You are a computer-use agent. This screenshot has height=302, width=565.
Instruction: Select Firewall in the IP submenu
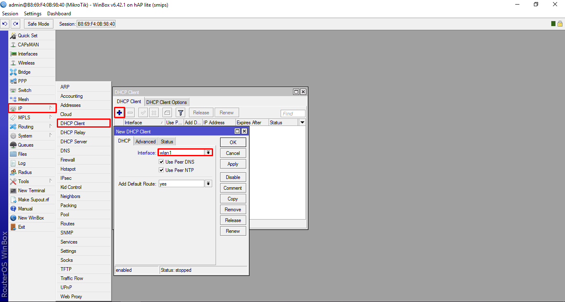pos(84,160)
